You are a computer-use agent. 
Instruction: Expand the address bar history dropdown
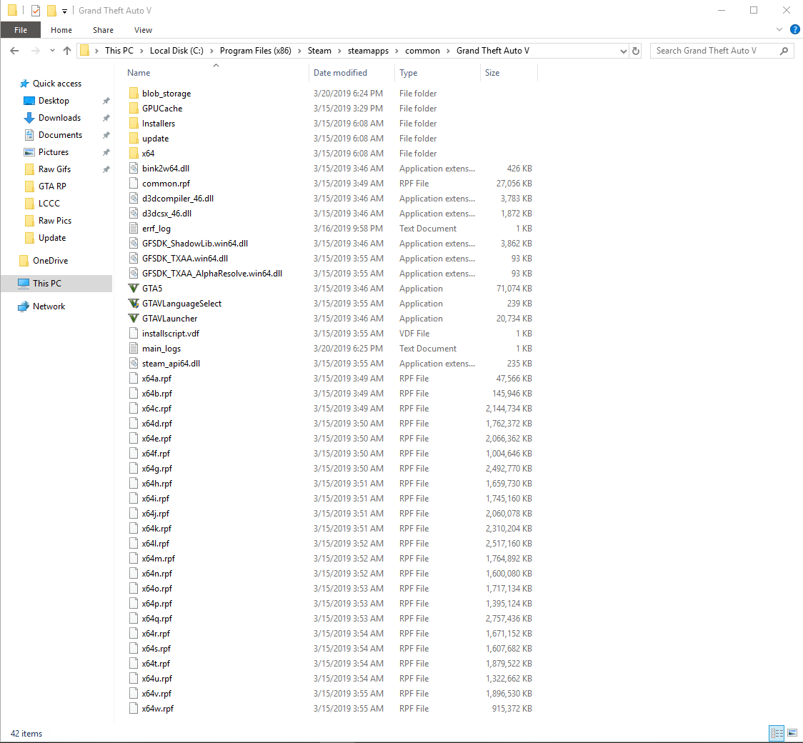pyautogui.click(x=623, y=51)
